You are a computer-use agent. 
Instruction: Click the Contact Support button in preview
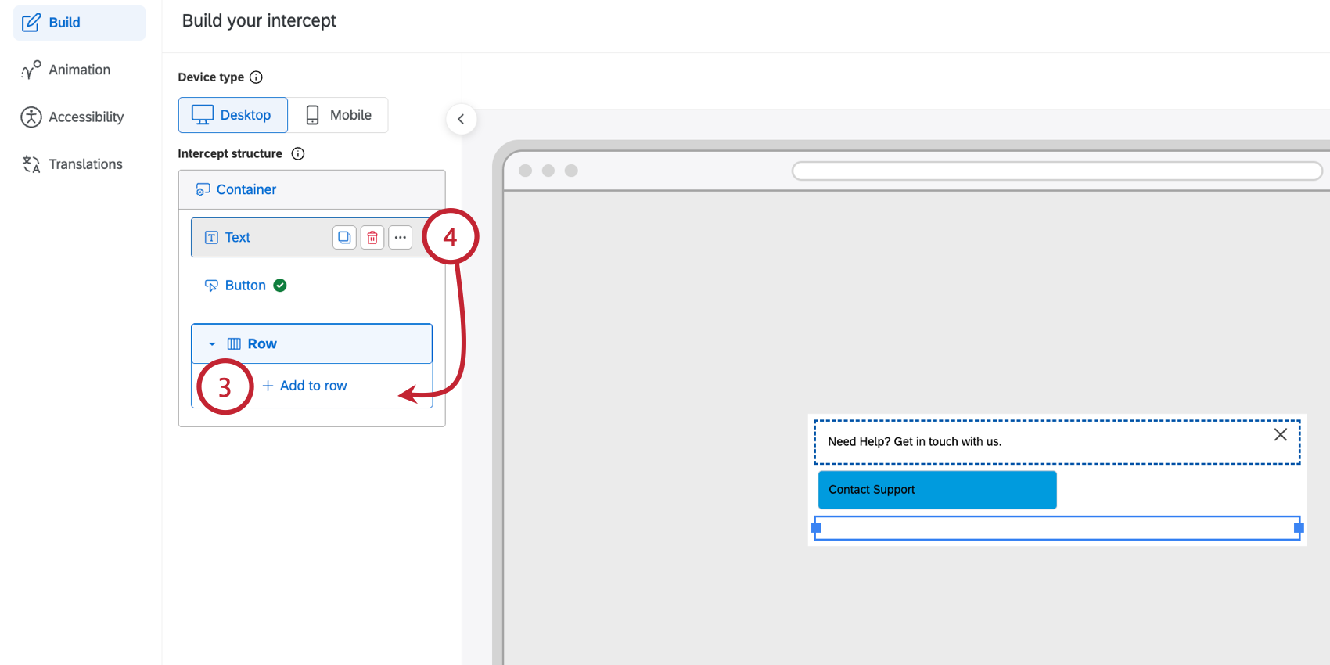937,490
